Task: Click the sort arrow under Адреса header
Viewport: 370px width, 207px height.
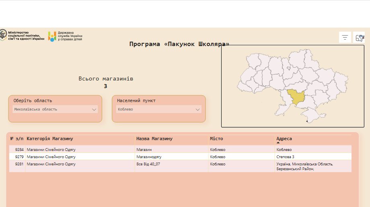Action: 278,143
